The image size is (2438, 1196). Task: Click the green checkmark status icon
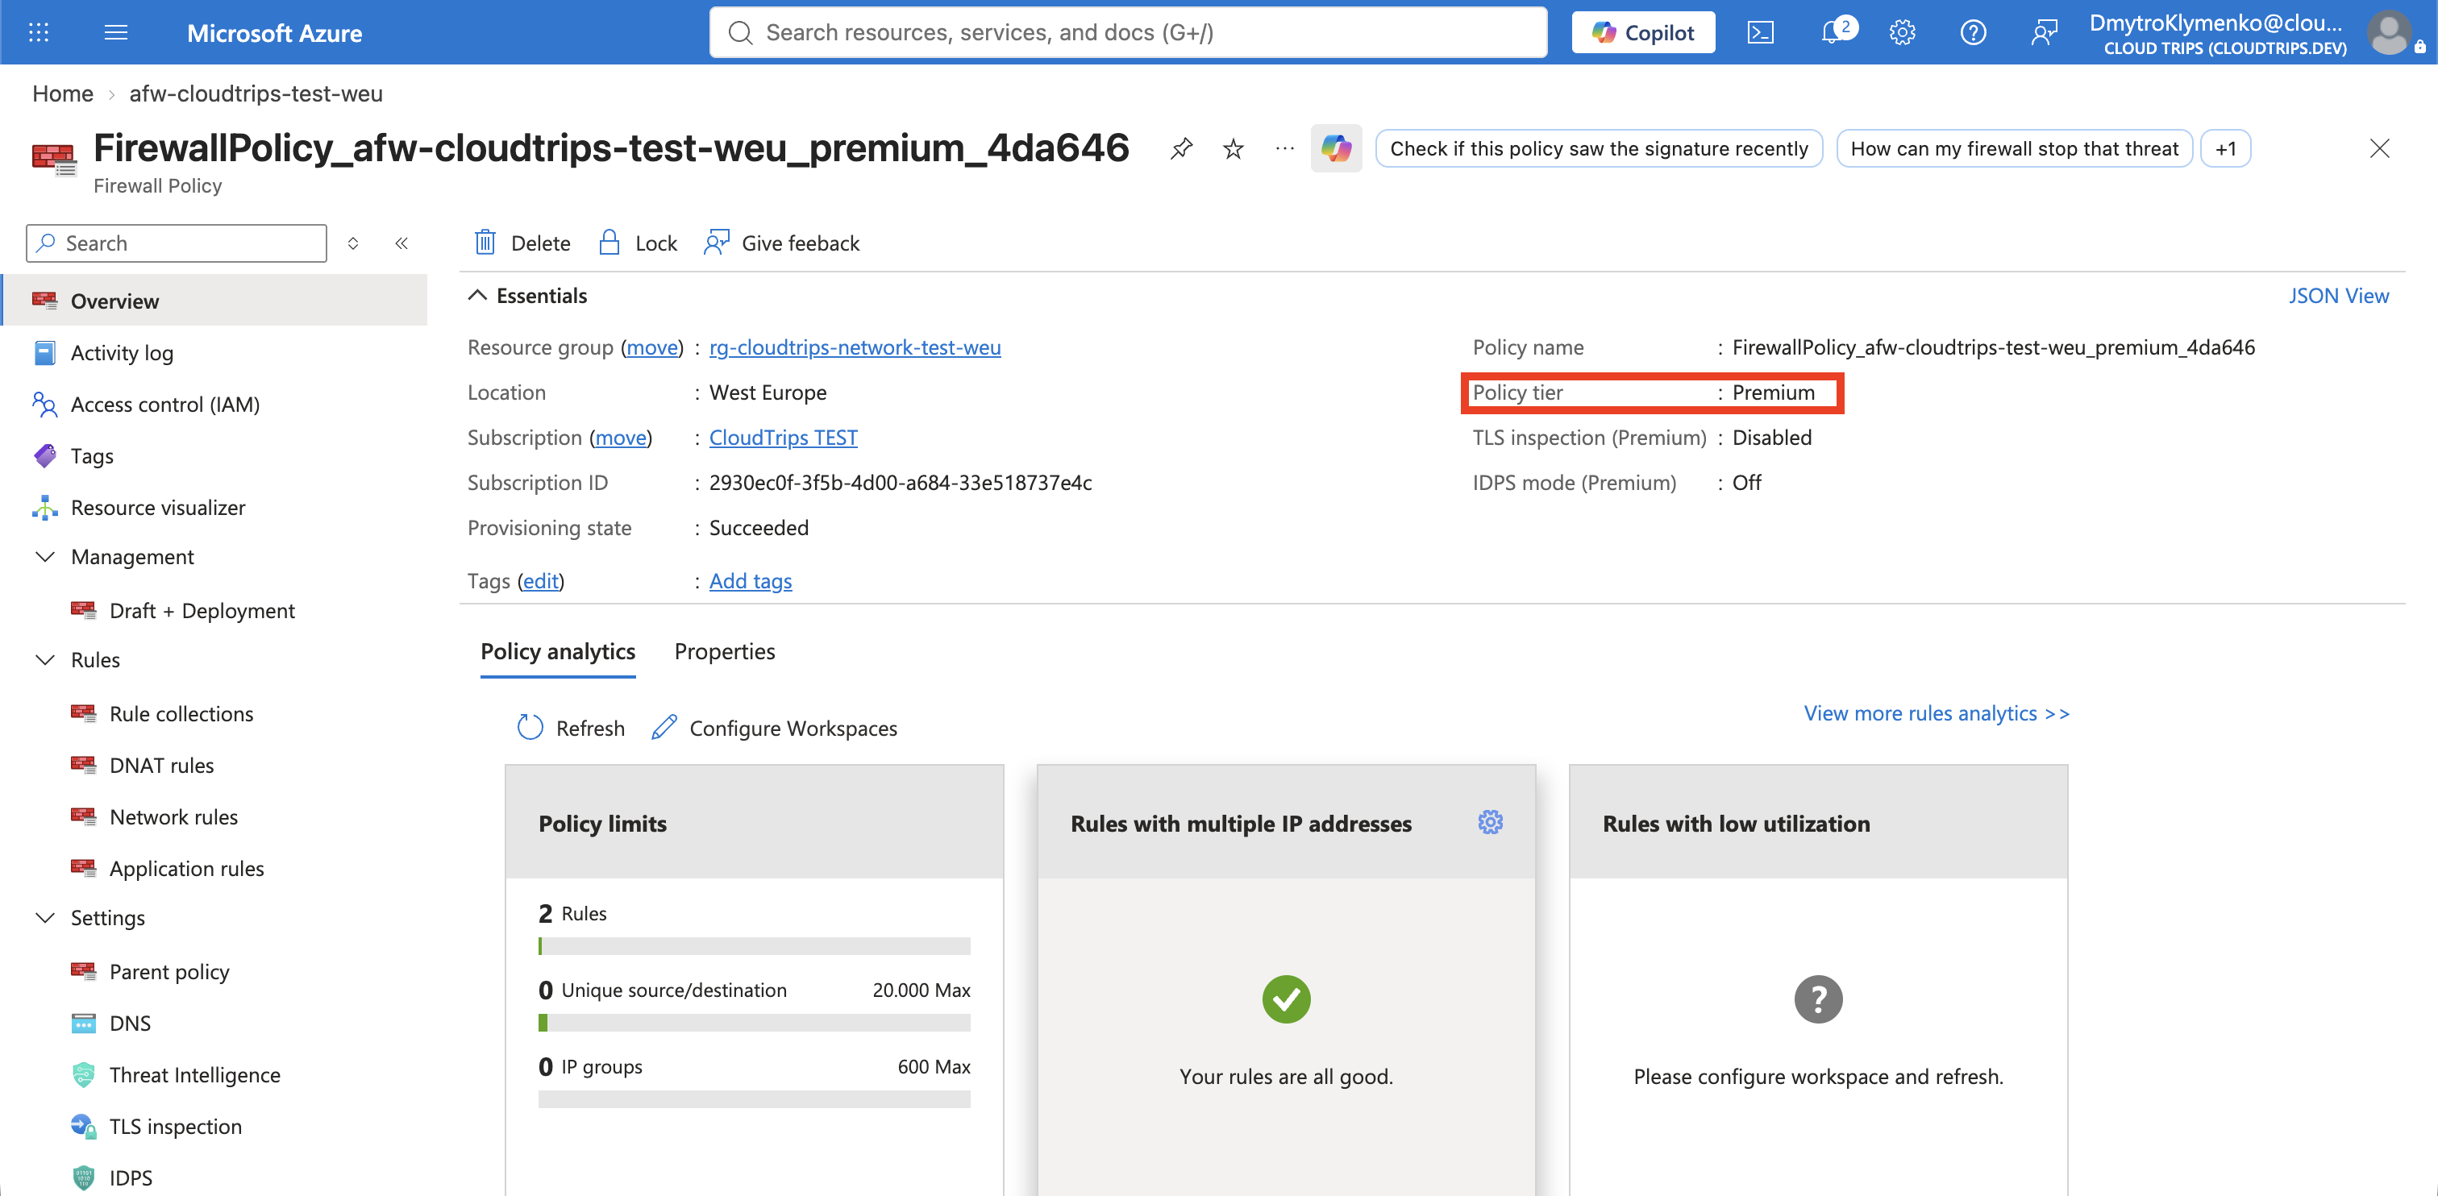click(1286, 999)
